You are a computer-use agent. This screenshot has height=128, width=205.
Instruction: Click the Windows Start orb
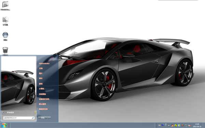[x=4, y=125]
